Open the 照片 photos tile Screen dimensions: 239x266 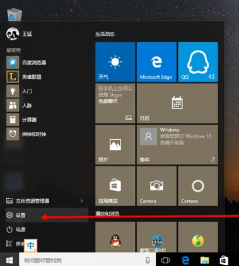115,144
